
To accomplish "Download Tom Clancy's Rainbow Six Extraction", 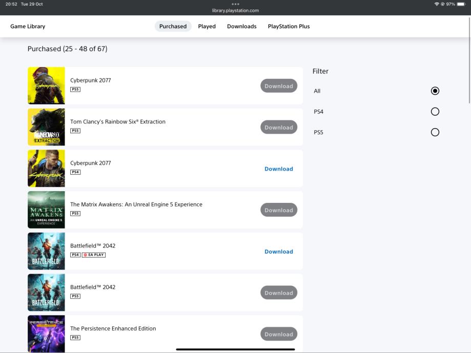I will click(279, 127).
